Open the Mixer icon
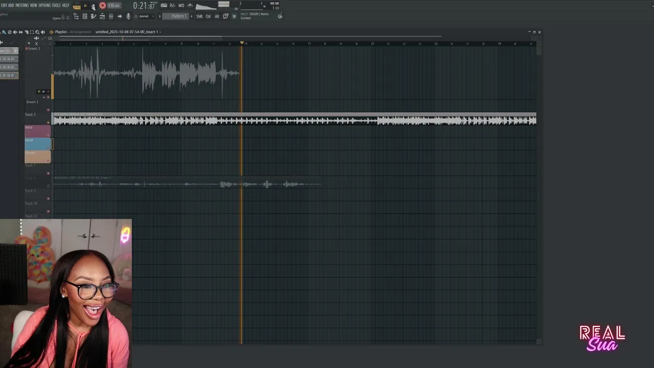This screenshot has width=654, height=368. click(111, 16)
